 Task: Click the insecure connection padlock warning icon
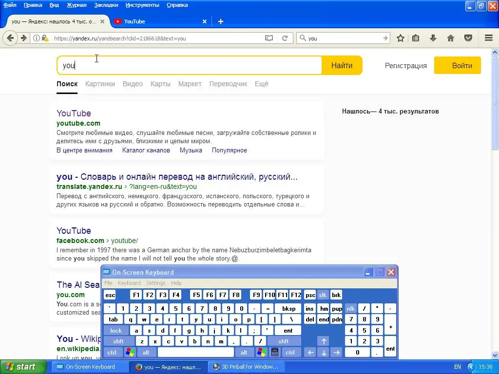45,38
